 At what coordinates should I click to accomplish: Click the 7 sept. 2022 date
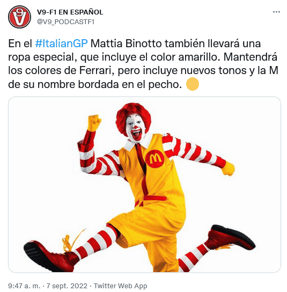pyautogui.click(x=67, y=286)
